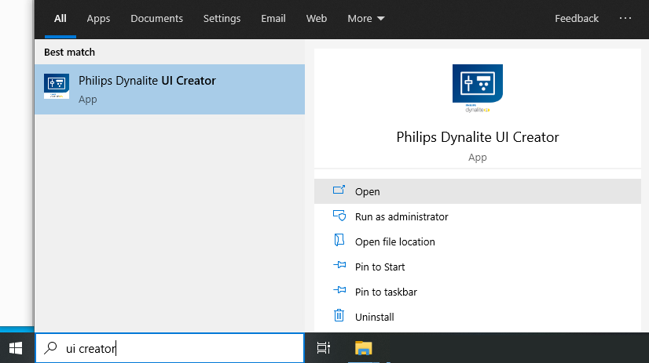The height and width of the screenshot is (363, 649).
Task: Click the Run as administrator shield icon
Action: click(x=339, y=216)
